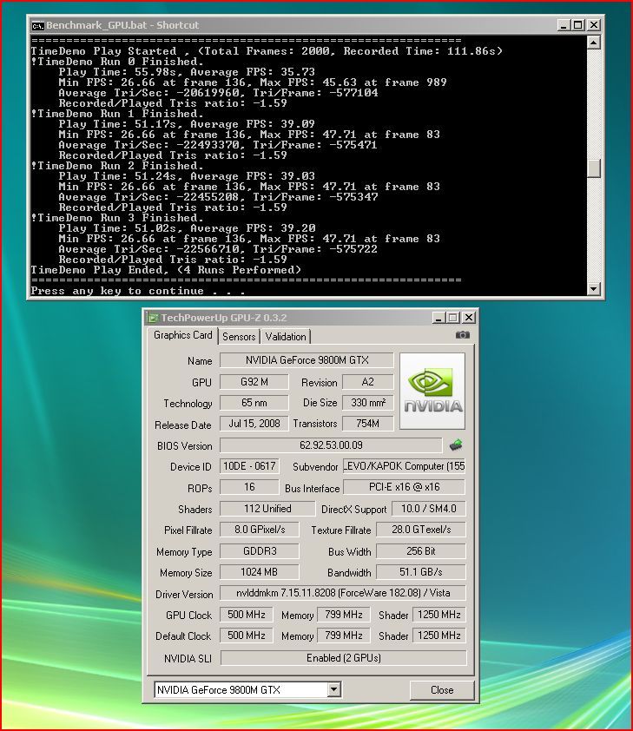Click the GPU-Z title bar app icon
633x731 pixels.
click(x=153, y=318)
